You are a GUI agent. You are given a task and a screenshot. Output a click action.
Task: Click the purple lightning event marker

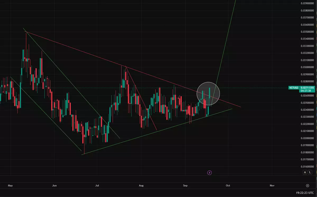coord(209,173)
